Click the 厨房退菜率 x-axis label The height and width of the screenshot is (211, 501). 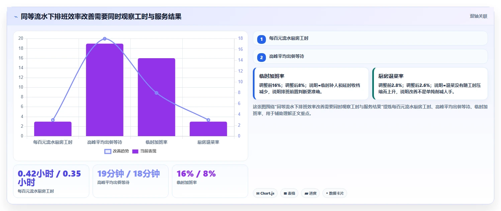[208, 142]
